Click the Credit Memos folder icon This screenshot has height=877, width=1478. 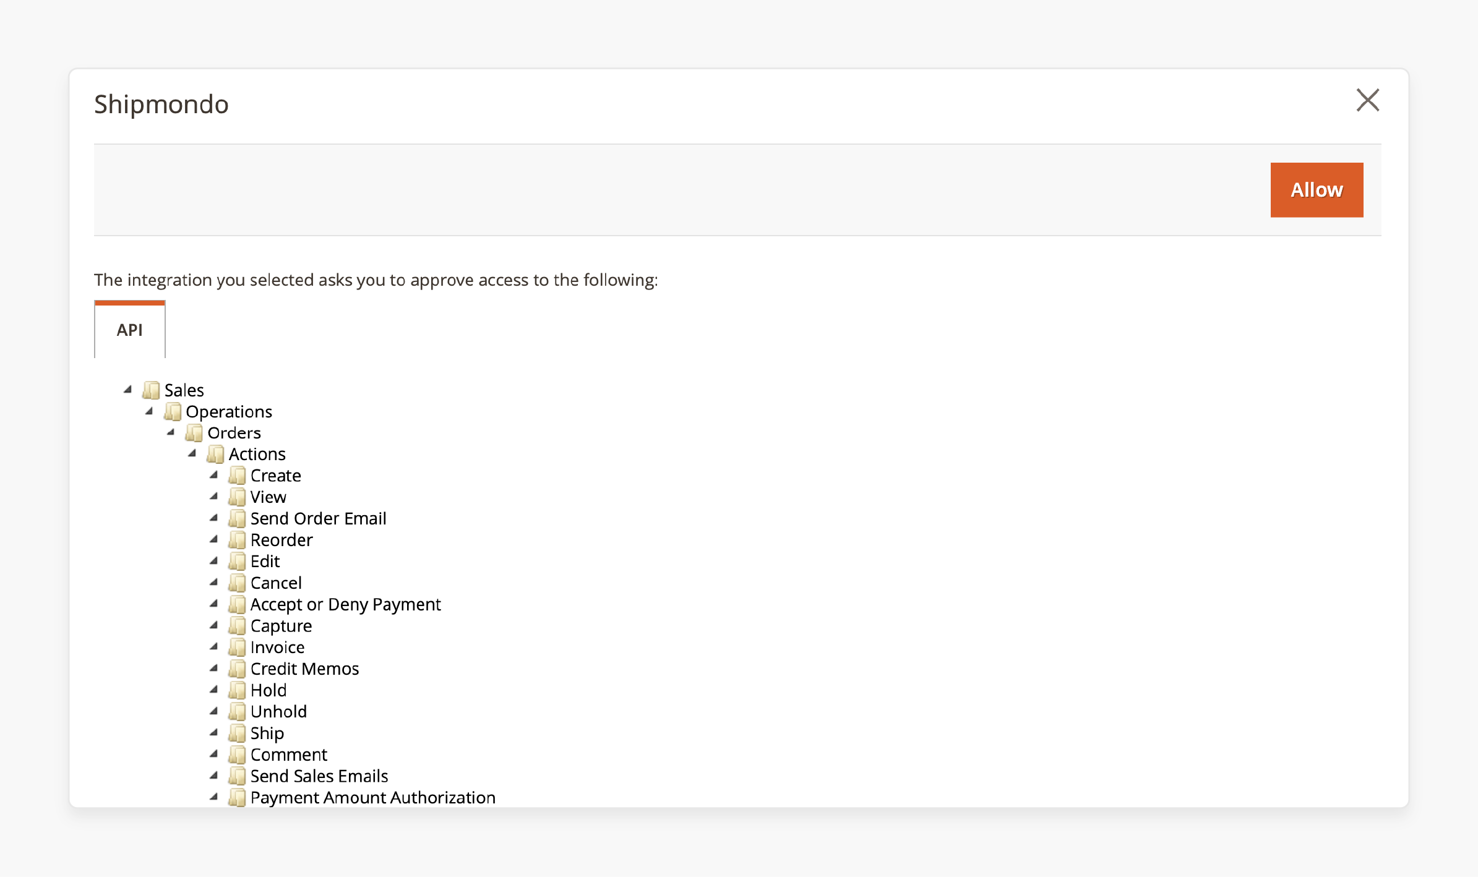coord(237,669)
